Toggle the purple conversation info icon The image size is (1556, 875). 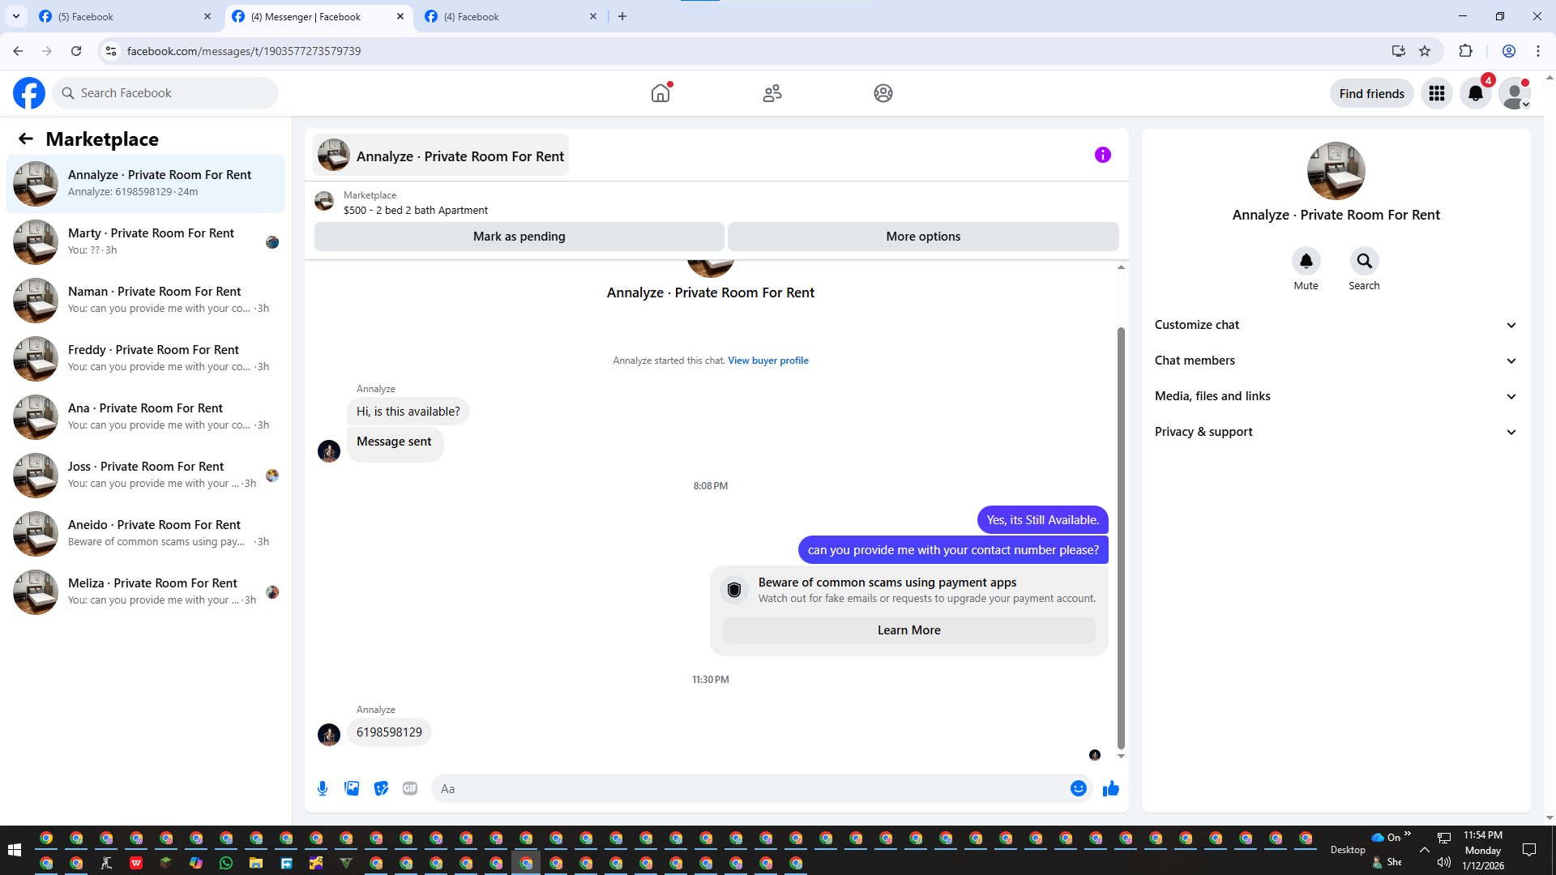click(x=1102, y=155)
